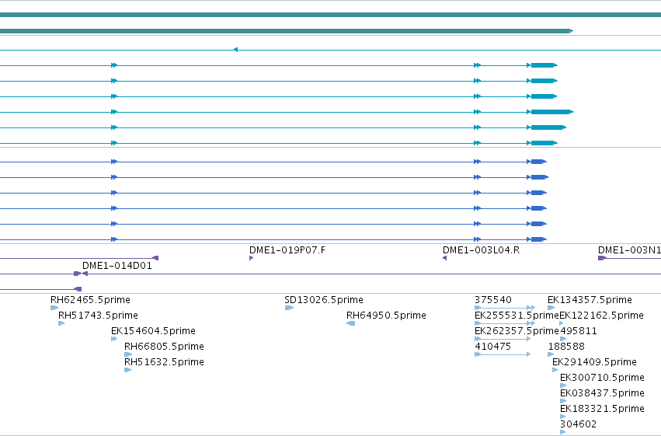The width and height of the screenshot is (661, 436).
Task: Click the blue glyph under EK154604.5prime
Action: tap(114, 339)
